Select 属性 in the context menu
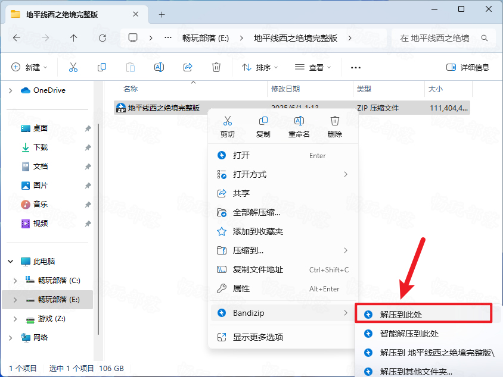 pos(282,288)
